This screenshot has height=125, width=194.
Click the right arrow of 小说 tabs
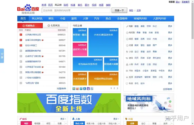[172, 123]
